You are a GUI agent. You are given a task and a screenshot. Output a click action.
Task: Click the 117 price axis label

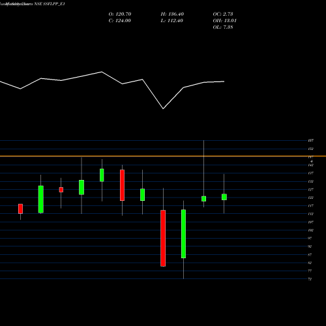[x=311, y=206]
